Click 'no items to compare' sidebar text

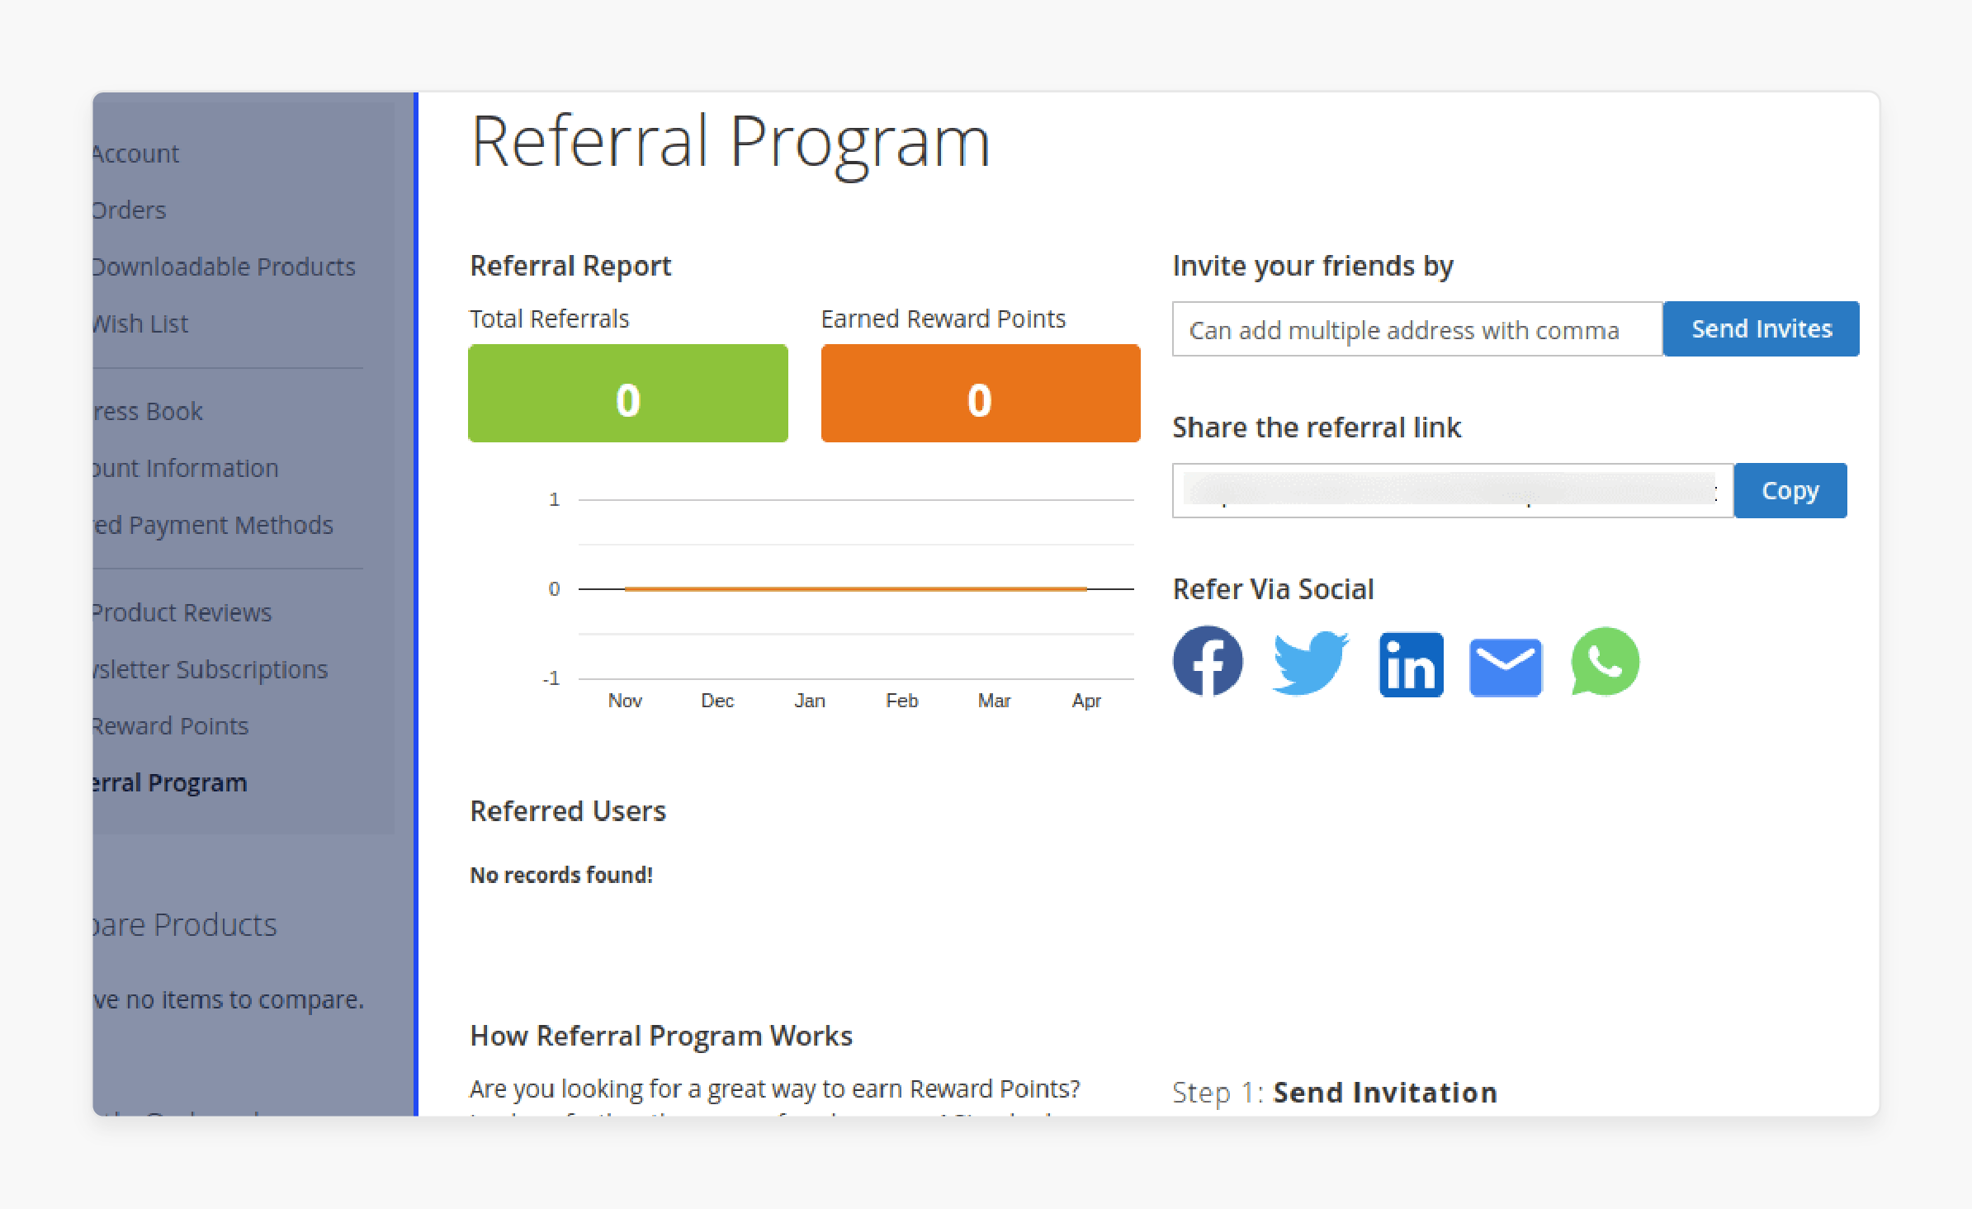tap(244, 999)
